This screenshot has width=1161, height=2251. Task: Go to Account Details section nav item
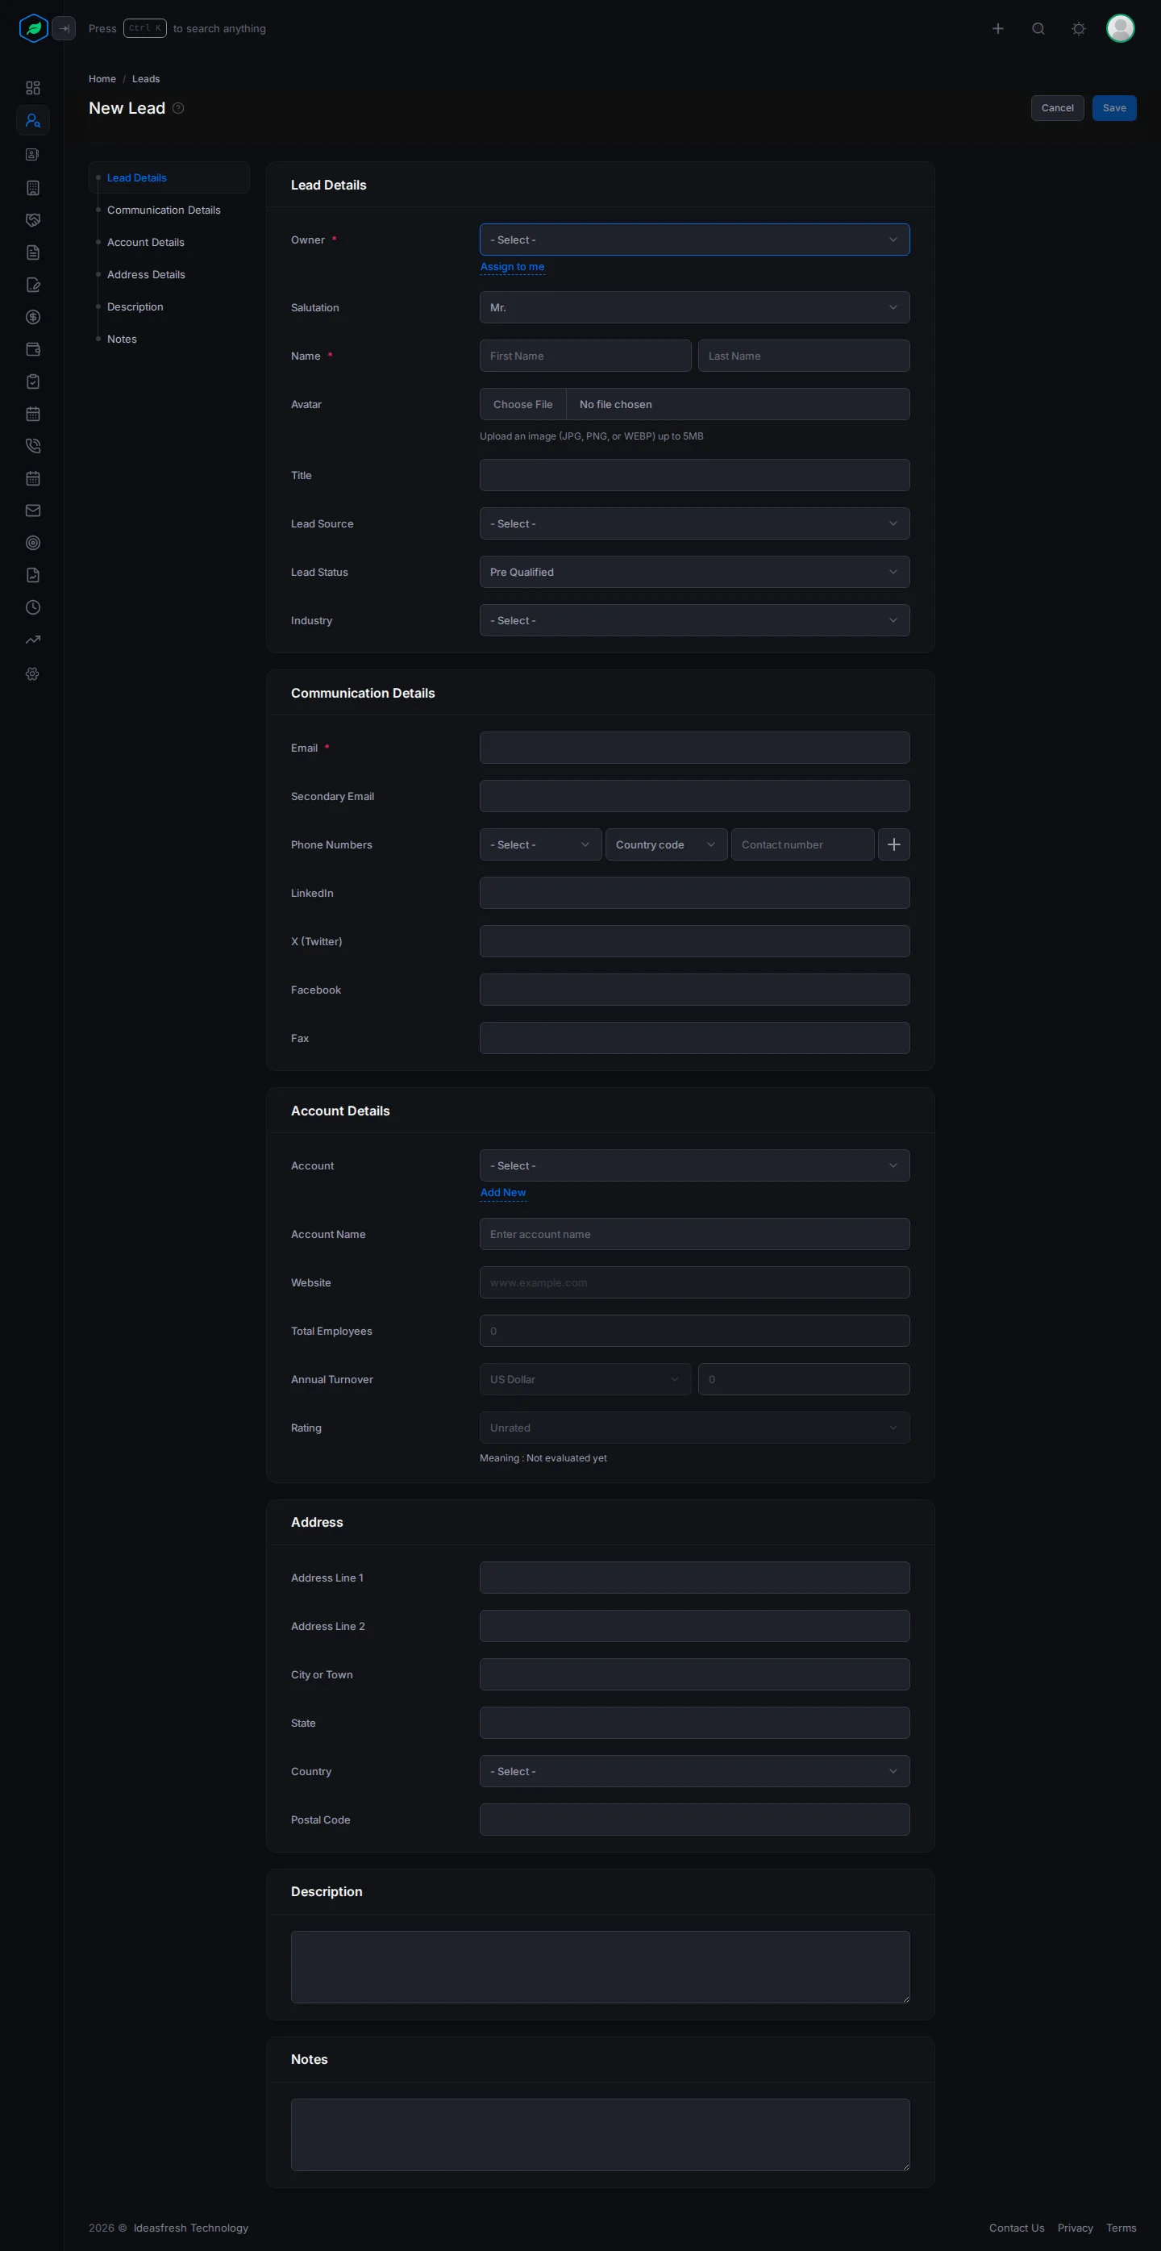tap(145, 242)
